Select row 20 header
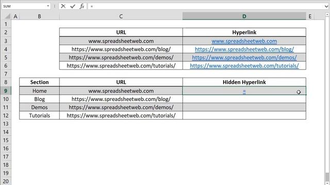 pyautogui.click(x=6, y=181)
